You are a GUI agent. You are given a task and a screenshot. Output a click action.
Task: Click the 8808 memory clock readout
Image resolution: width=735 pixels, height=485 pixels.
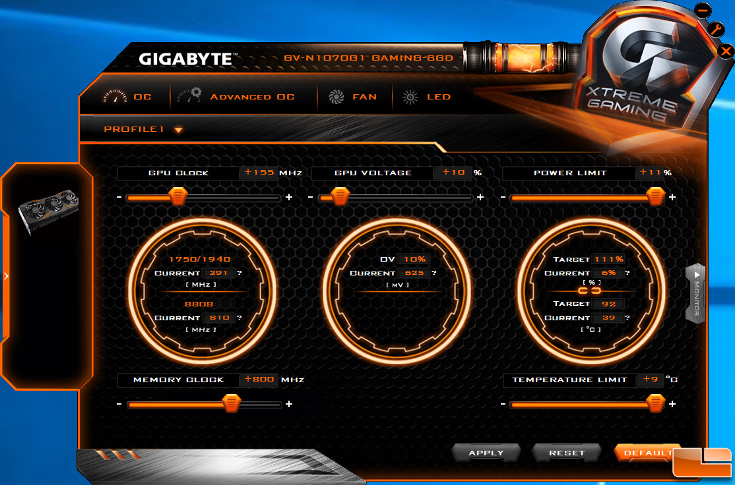click(x=199, y=304)
